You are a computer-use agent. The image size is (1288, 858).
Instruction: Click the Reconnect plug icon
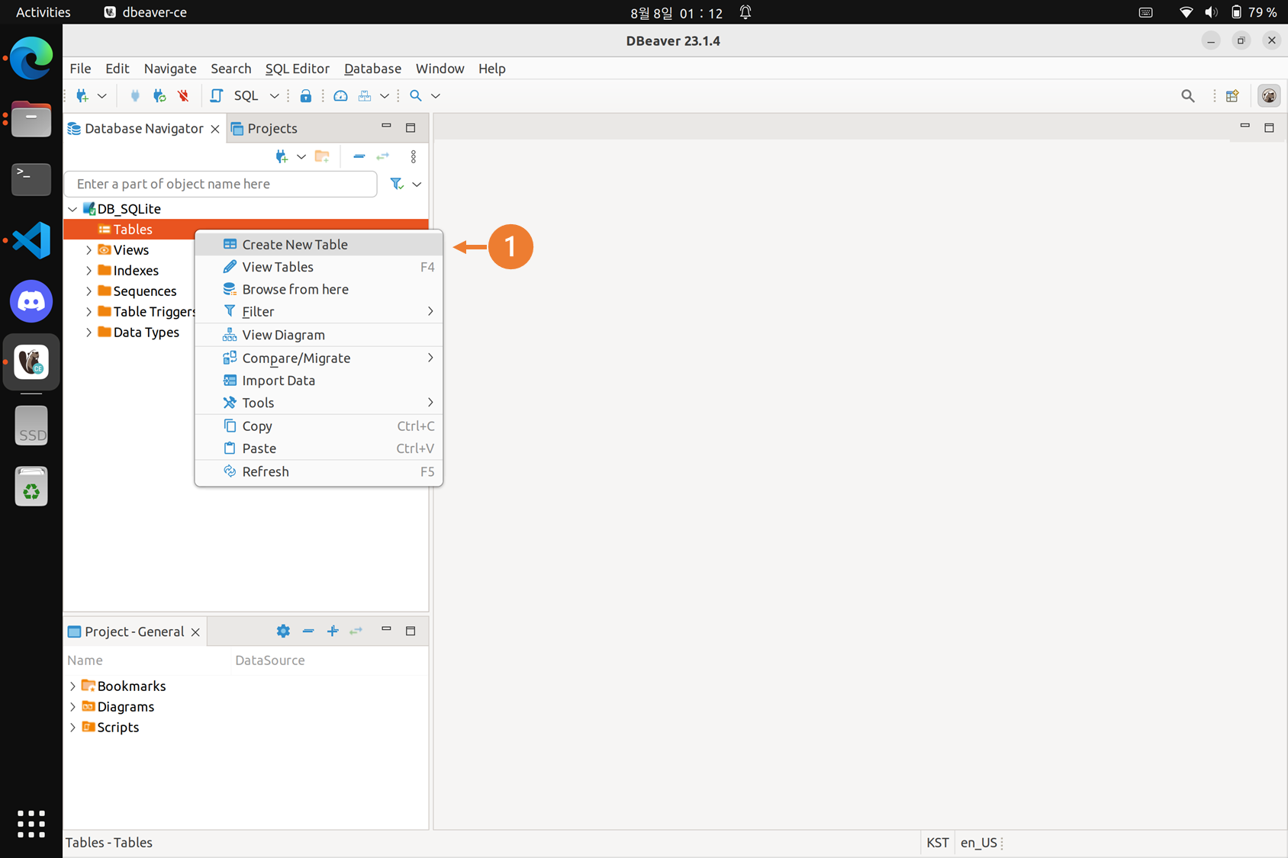[x=159, y=96]
